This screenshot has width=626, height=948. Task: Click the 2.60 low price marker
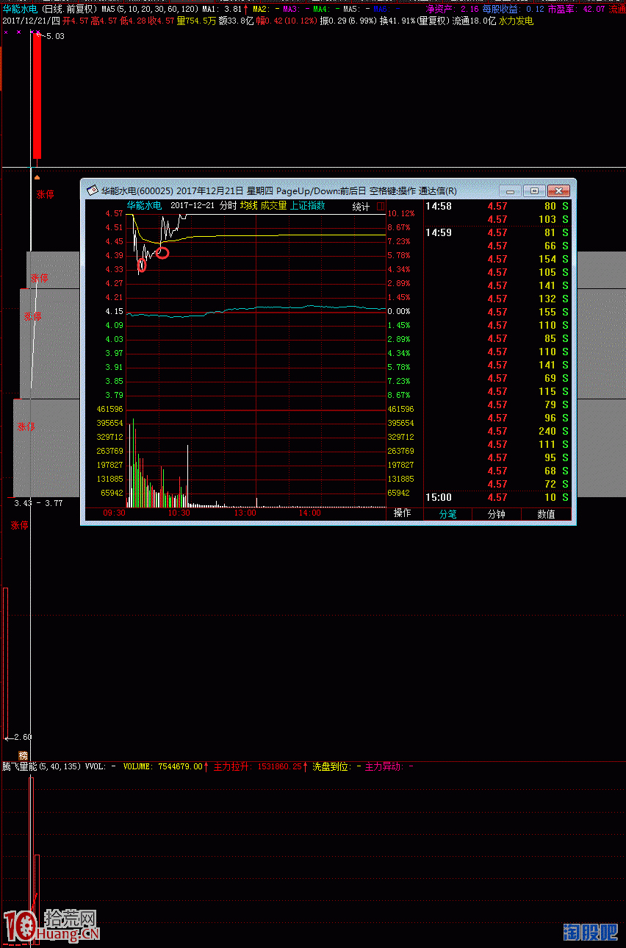point(23,736)
